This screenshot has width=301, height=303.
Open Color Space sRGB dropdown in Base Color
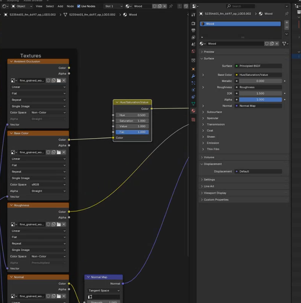point(48,184)
